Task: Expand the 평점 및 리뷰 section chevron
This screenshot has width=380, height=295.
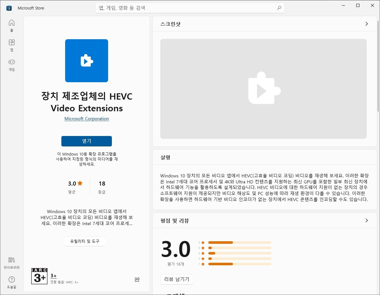Action: [x=366, y=220]
